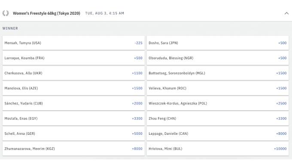
Task: Click the WINNER market heading
Action: pyautogui.click(x=10, y=28)
